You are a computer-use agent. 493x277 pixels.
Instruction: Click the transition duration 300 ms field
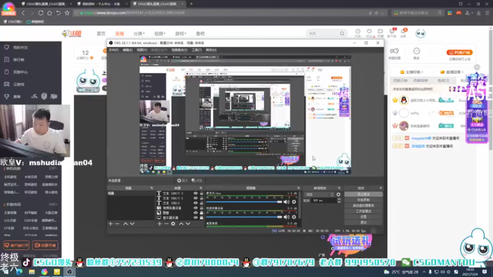pyautogui.click(x=324, y=201)
